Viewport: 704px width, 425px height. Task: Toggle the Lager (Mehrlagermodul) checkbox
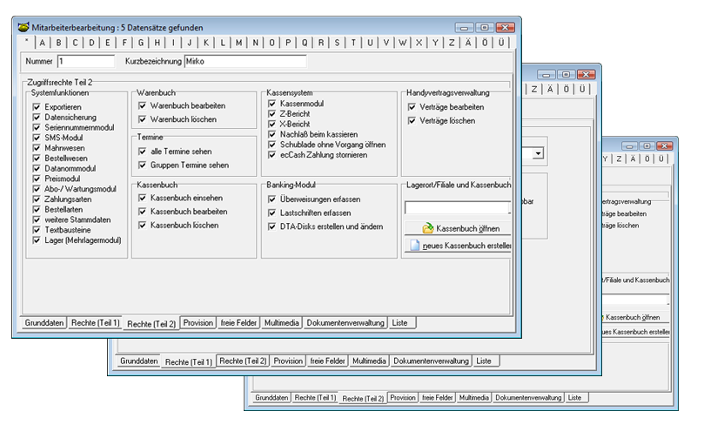(37, 240)
